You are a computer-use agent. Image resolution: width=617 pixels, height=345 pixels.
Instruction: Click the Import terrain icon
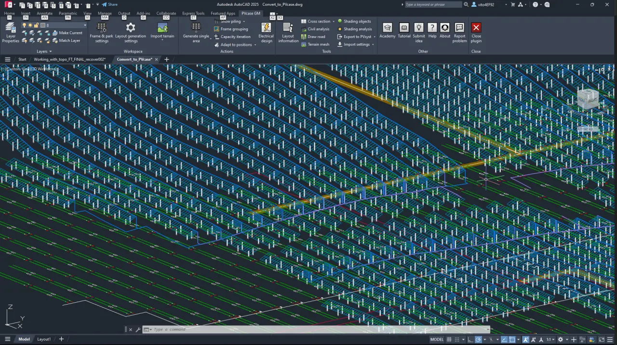(x=162, y=28)
